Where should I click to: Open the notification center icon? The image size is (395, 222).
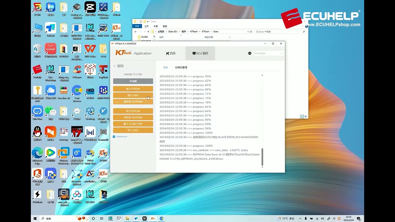[359, 219]
